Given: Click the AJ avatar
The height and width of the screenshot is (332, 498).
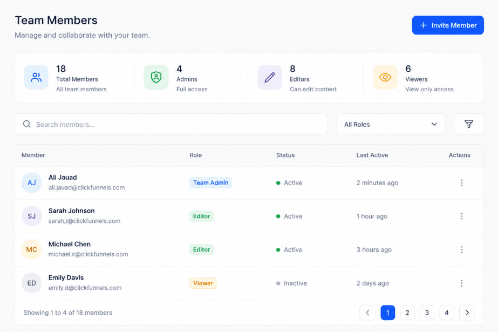Looking at the screenshot, I should tap(32, 182).
